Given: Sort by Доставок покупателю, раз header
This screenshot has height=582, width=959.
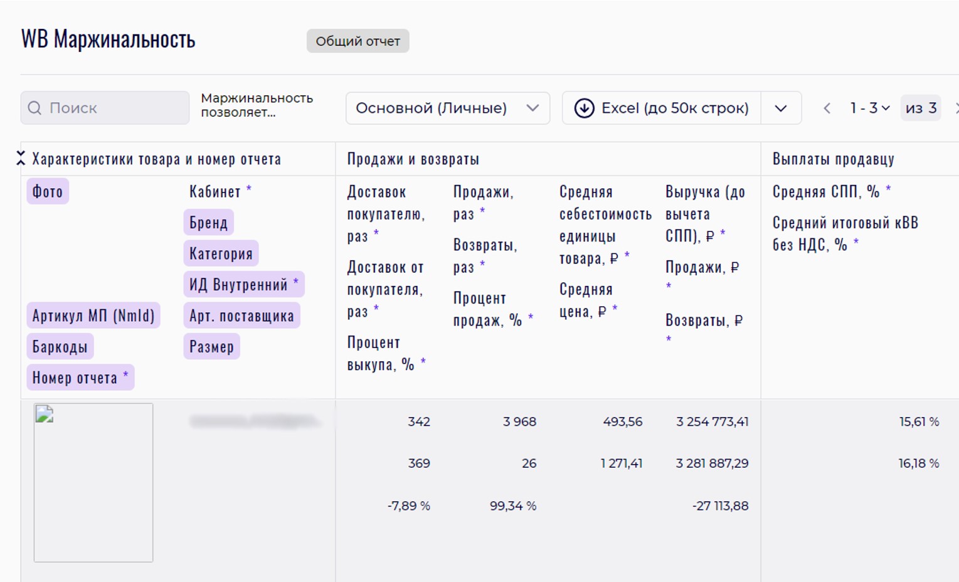Looking at the screenshot, I should 385,214.
